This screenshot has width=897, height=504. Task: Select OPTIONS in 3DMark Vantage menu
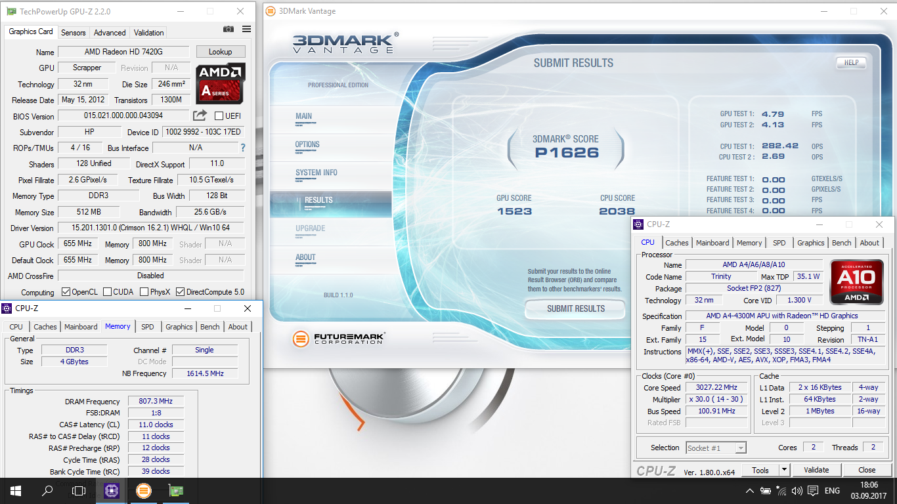[x=307, y=144]
